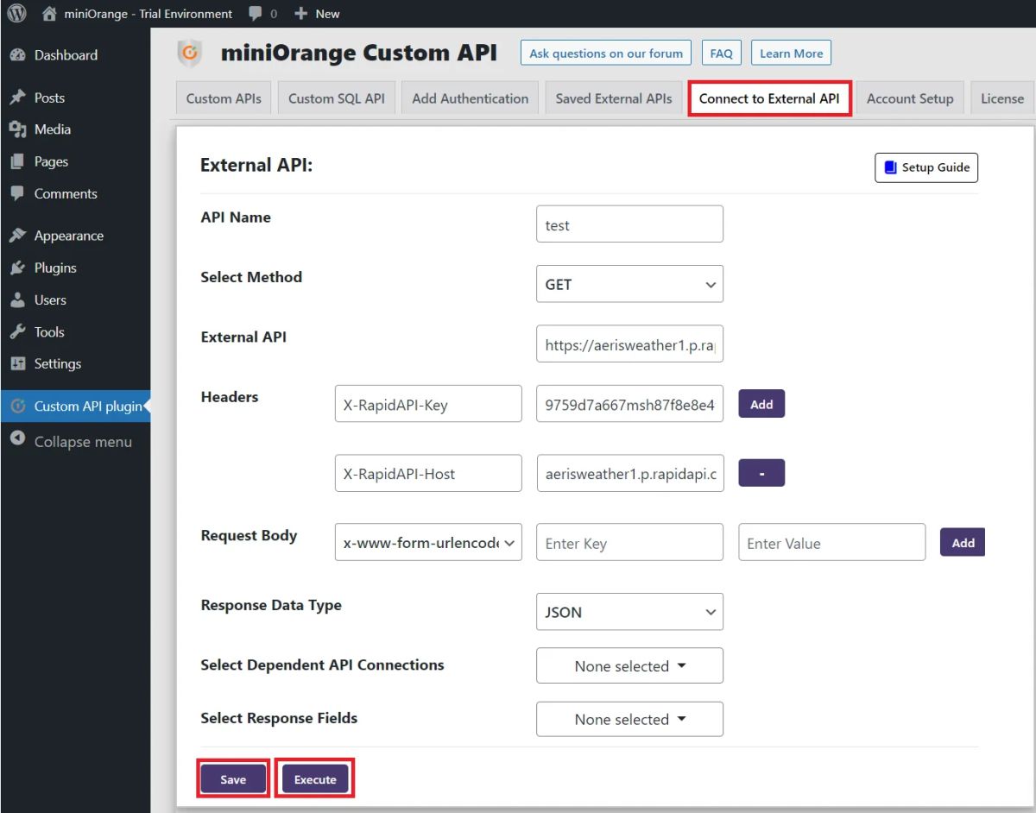Click the Collapse menu arrow icon
The width and height of the screenshot is (1036, 813).
tap(17, 438)
